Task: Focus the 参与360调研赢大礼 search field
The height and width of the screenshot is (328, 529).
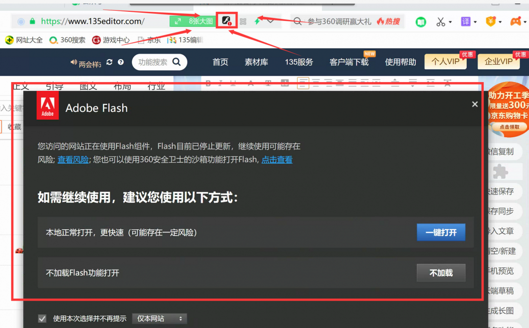Action: point(339,22)
